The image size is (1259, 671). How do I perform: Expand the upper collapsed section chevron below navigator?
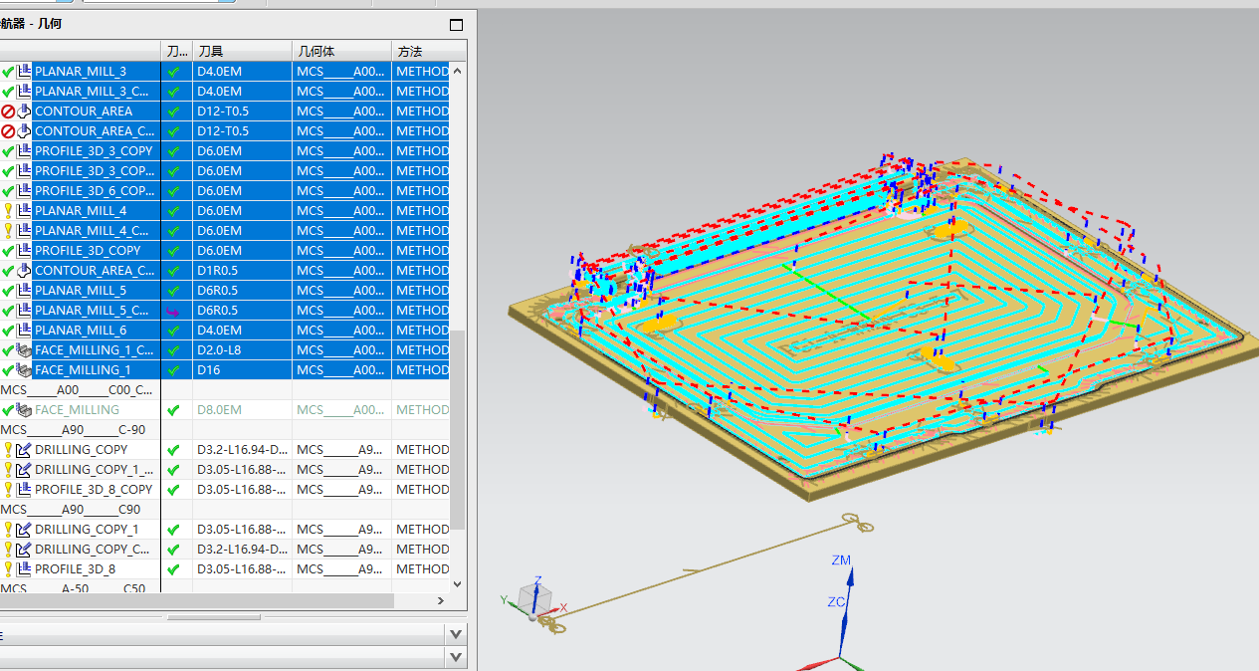(456, 633)
